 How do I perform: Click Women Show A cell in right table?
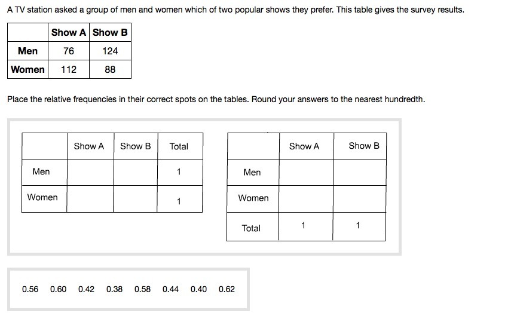point(306,199)
